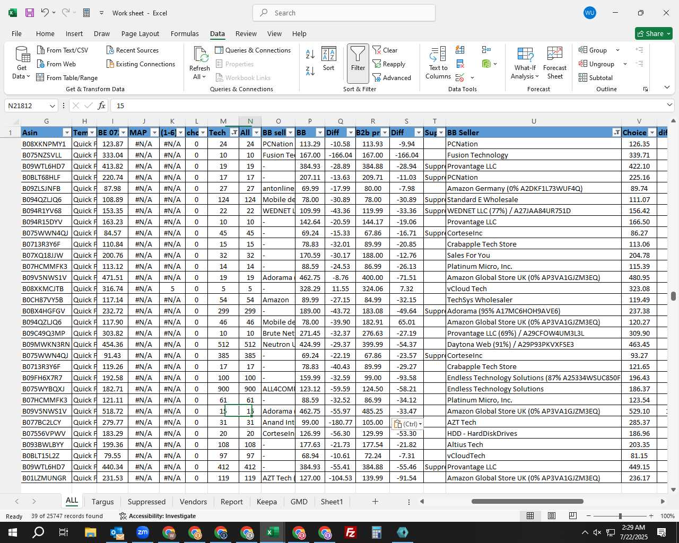Click the From Text/CSV import

click(63, 50)
